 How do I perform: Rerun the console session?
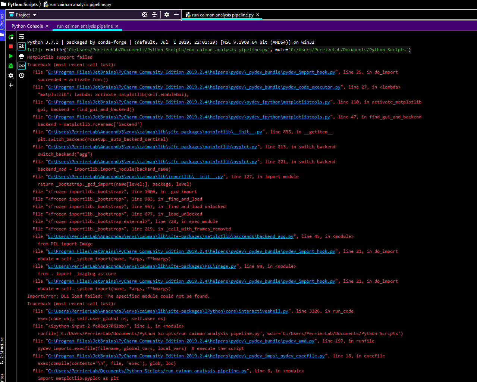click(x=11, y=37)
